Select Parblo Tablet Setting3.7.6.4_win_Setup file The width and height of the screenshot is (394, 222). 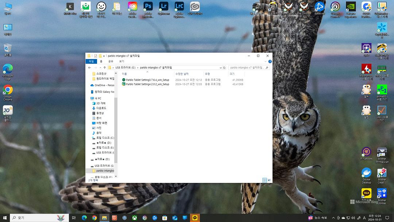pos(147,80)
